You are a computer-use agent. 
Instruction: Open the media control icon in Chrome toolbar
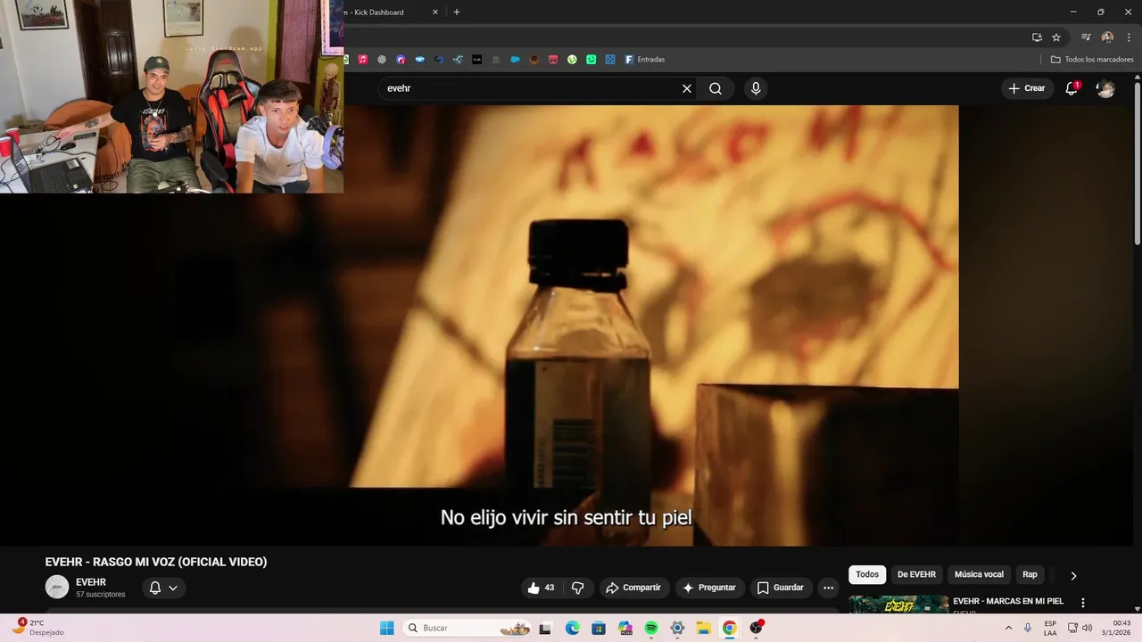1086,37
